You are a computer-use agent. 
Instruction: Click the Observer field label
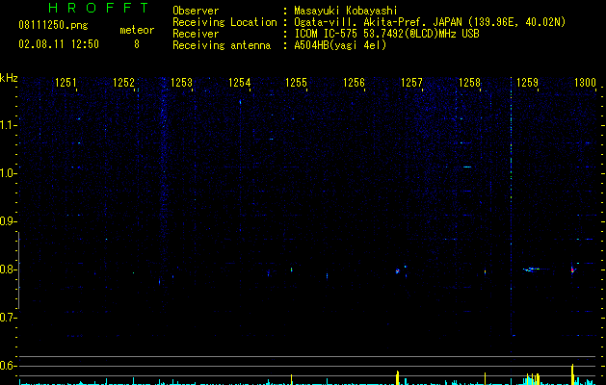(x=196, y=11)
